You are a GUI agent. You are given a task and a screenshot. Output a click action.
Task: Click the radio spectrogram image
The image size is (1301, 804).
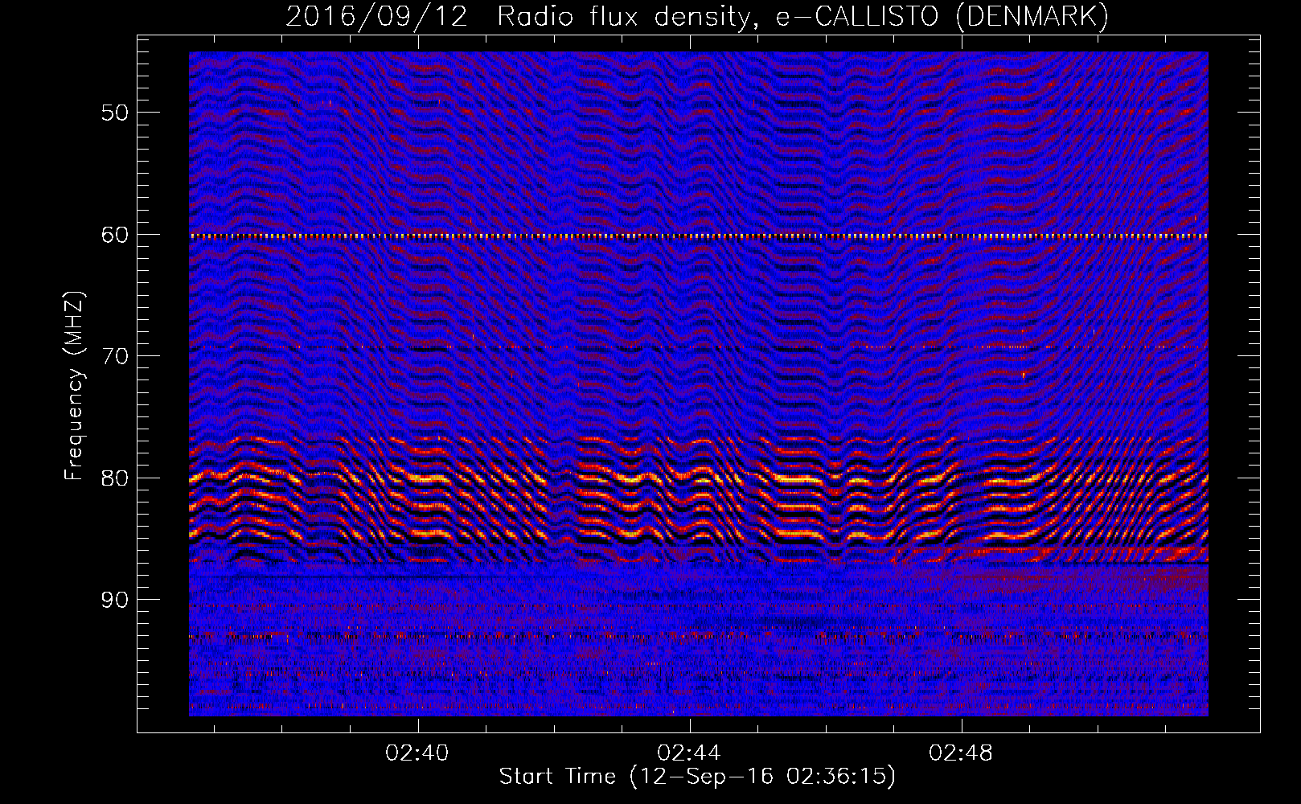pos(699,384)
